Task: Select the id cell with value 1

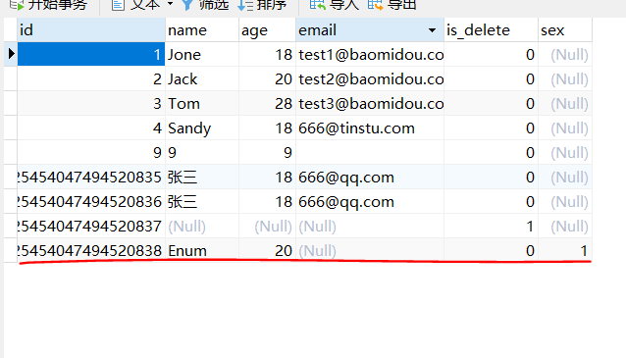Action: (91, 54)
